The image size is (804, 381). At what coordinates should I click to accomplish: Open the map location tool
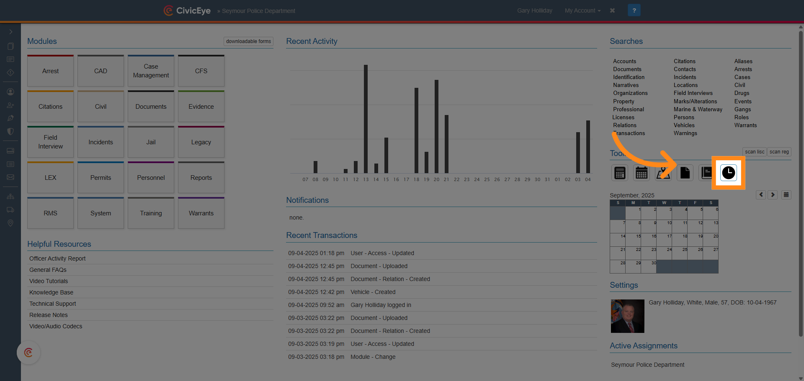(663, 173)
